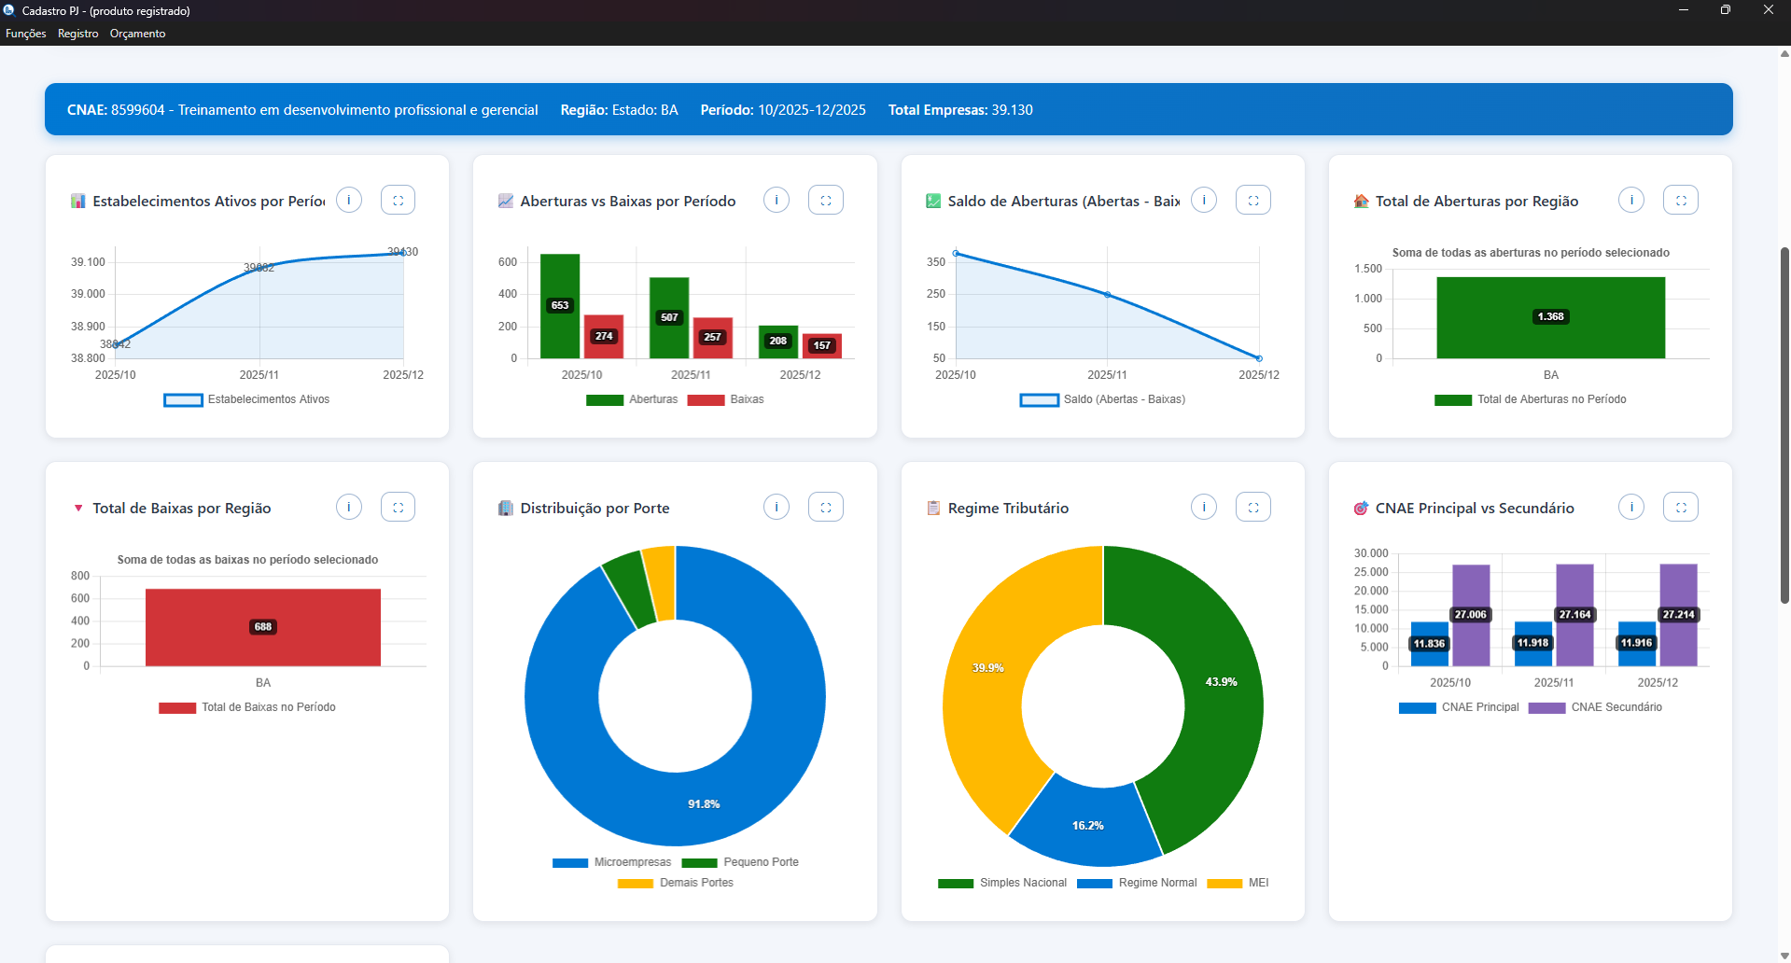This screenshot has height=963, width=1791.
Task: Open info for Estabelecimentos Ativos por Período chart
Action: point(349,200)
